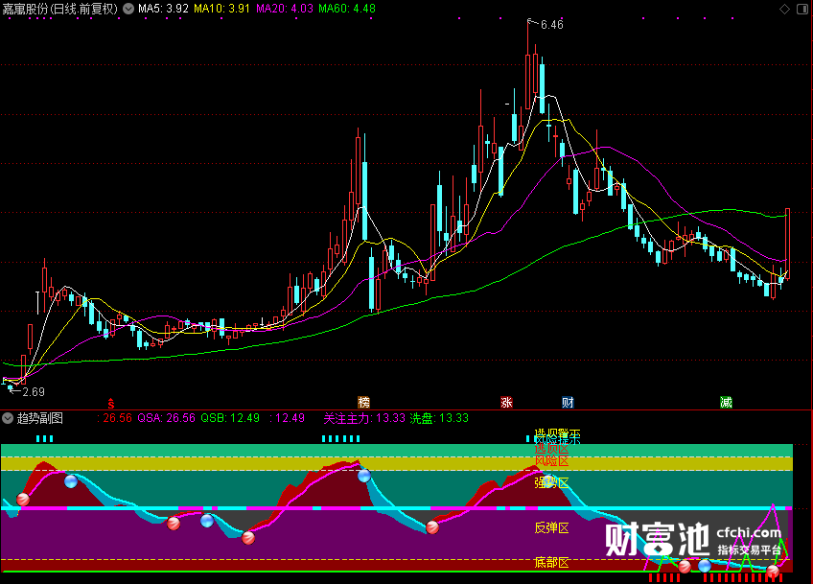The image size is (813, 584).
Task: Click the red 涨 event marker icon
Action: coord(506,402)
